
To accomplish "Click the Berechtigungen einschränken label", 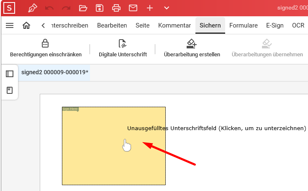I will (46, 54).
